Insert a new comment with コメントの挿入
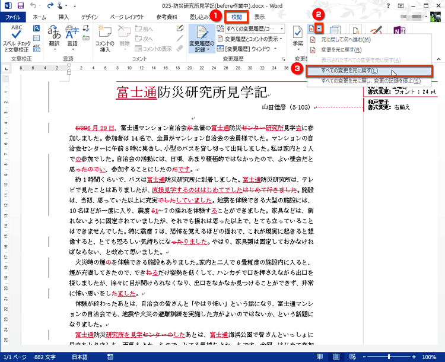 [x=104, y=39]
